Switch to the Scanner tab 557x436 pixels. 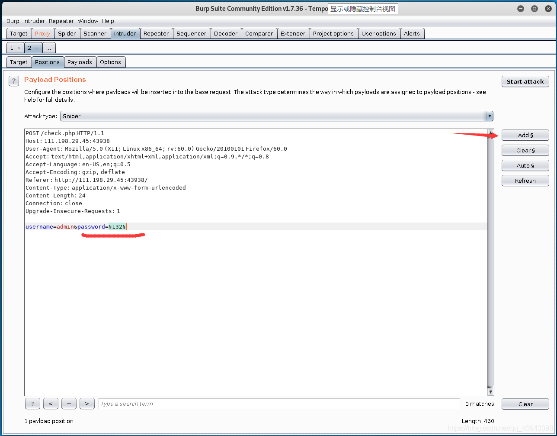[x=95, y=33]
